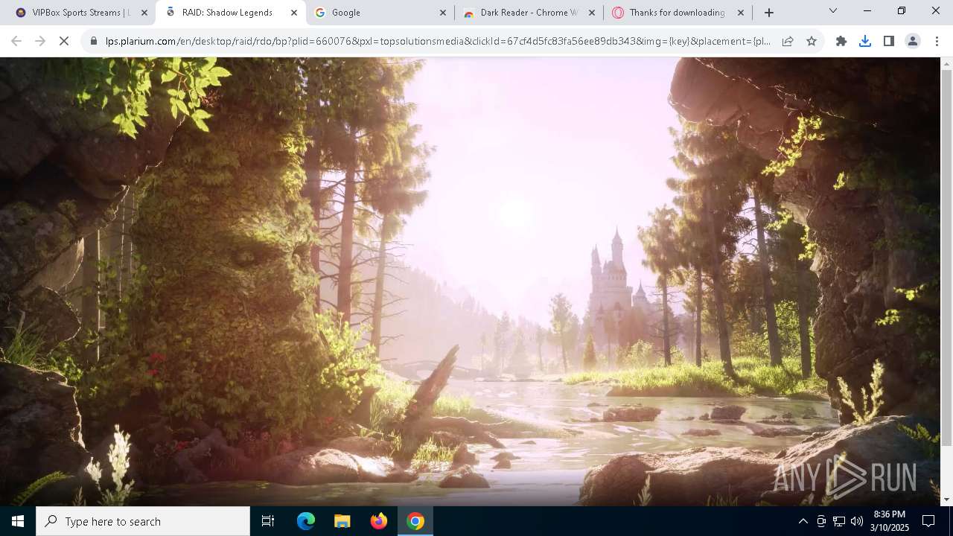Screen dimensions: 953x536
Task: Open Chrome's three-dot menu
Action: tap(937, 41)
